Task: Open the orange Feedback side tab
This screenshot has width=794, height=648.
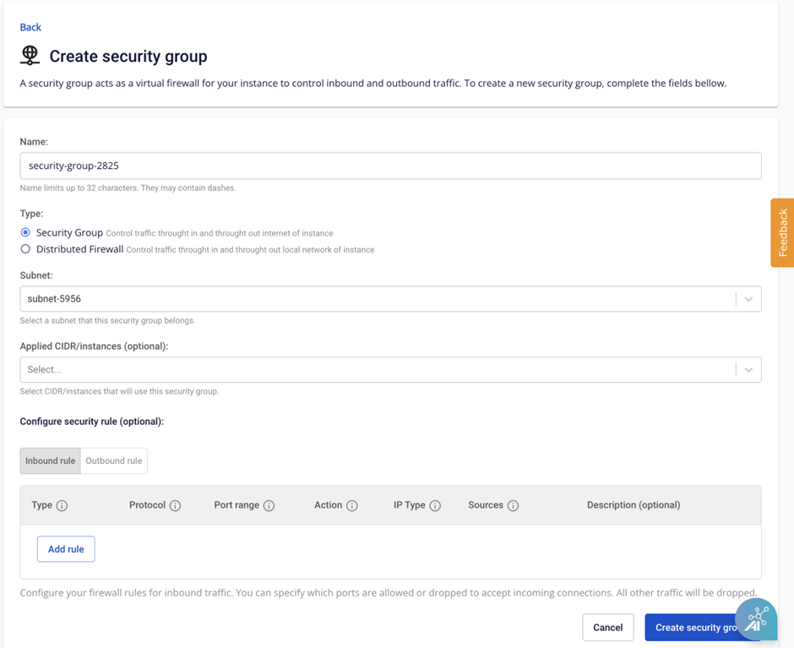Action: pos(782,232)
